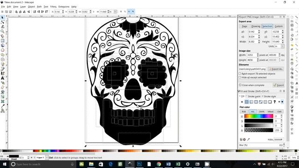Viewport: 299px width, 168px height.
Task: Choose the Linear gradient fill icon
Action: pyautogui.click(x=251, y=102)
